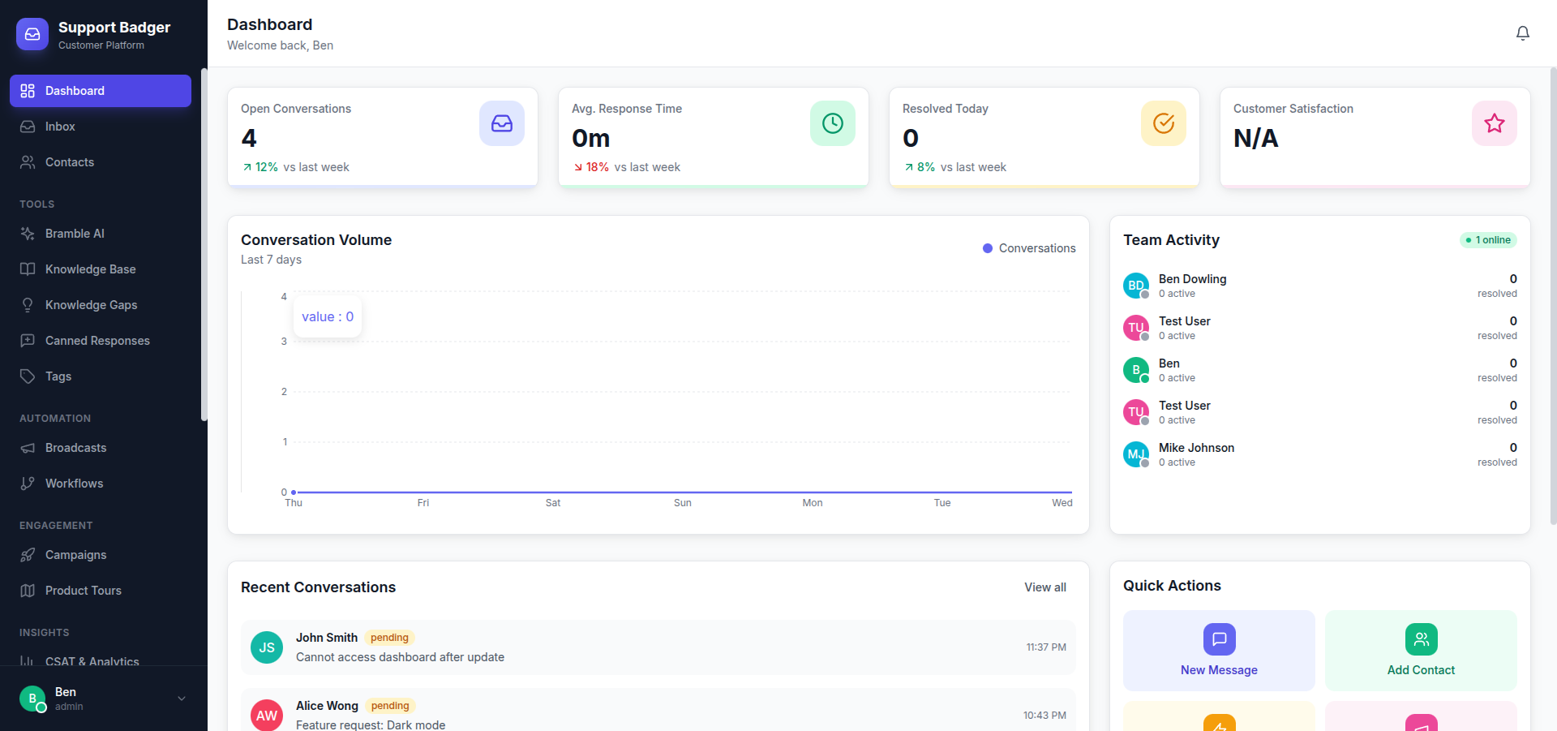
Task: Click View all recent conversations
Action: pos(1044,587)
